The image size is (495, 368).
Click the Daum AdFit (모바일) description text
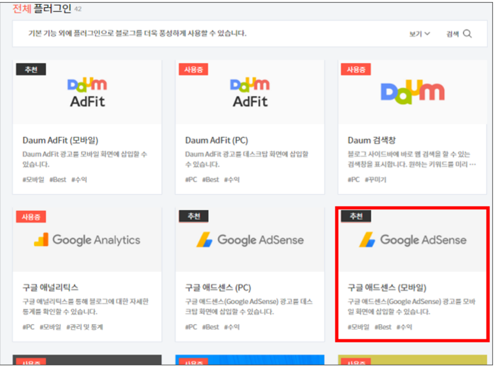84,159
